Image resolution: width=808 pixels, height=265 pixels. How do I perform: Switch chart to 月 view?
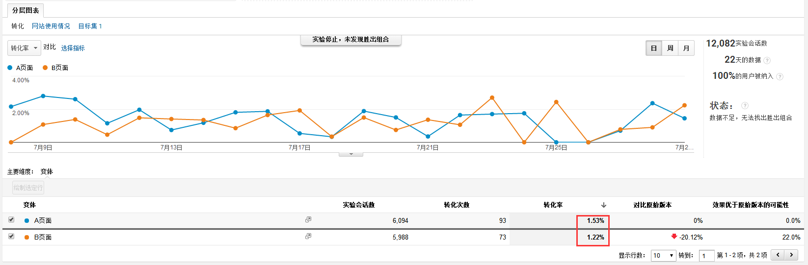point(686,48)
